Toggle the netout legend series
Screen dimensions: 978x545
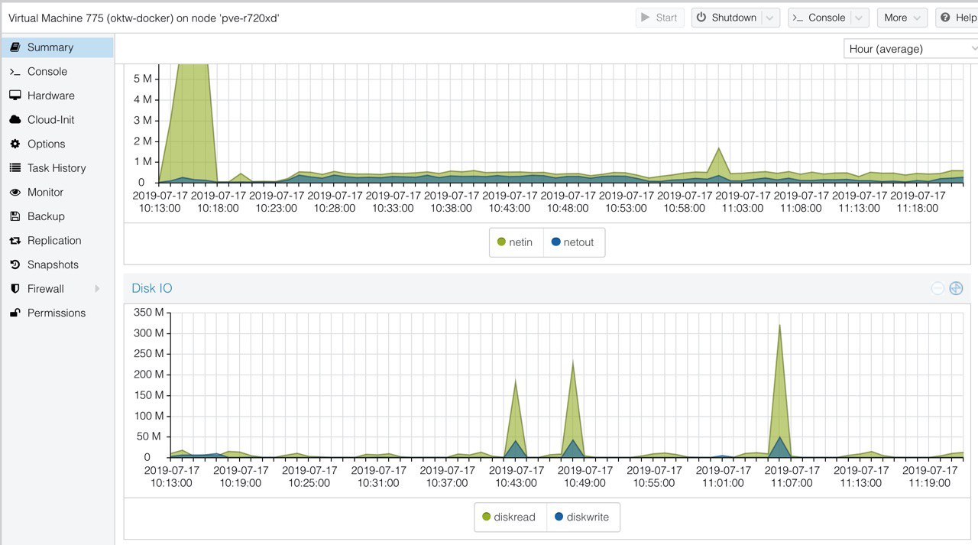tap(574, 242)
